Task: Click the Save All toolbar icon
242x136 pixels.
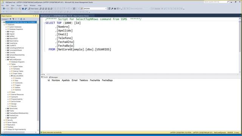Action: tap(26, 9)
